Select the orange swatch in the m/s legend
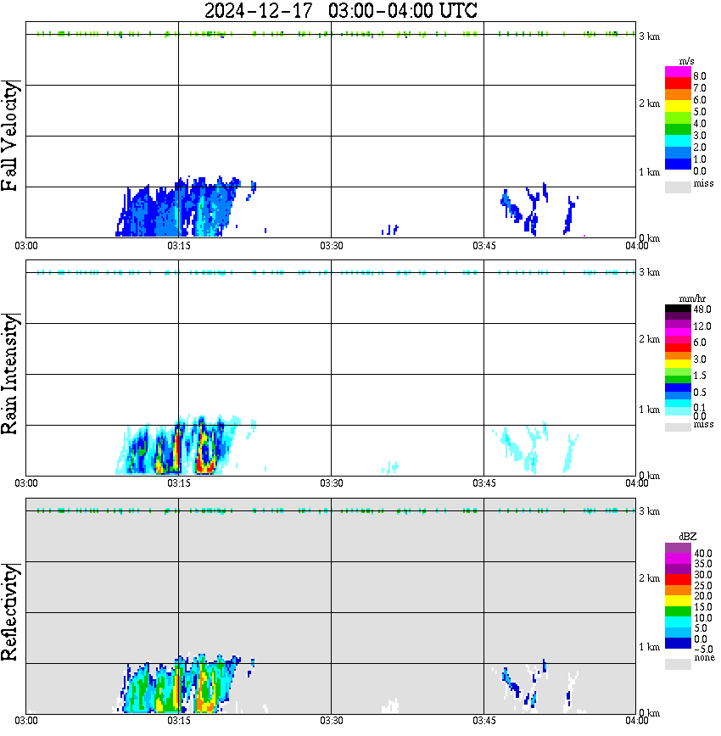 (x=678, y=95)
